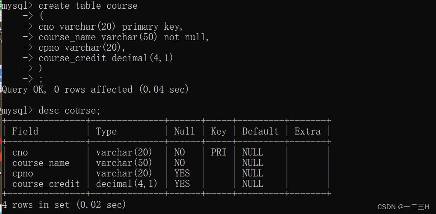Click the "cpno varchar(20)," definition line
The width and height of the screenshot is (436, 214).
[x=82, y=48]
